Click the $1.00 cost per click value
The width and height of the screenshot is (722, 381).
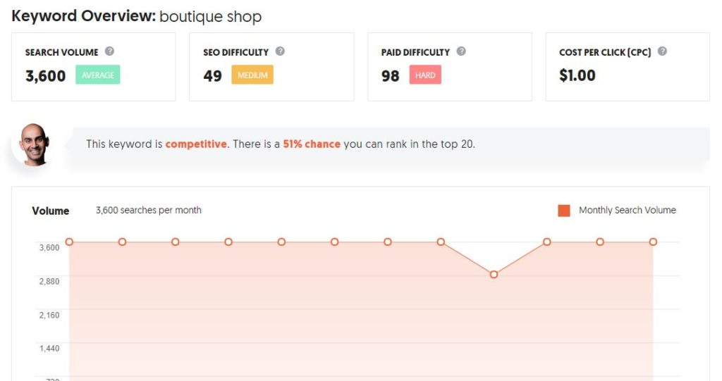[577, 75]
